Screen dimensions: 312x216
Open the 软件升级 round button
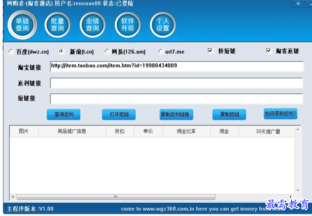(128, 25)
